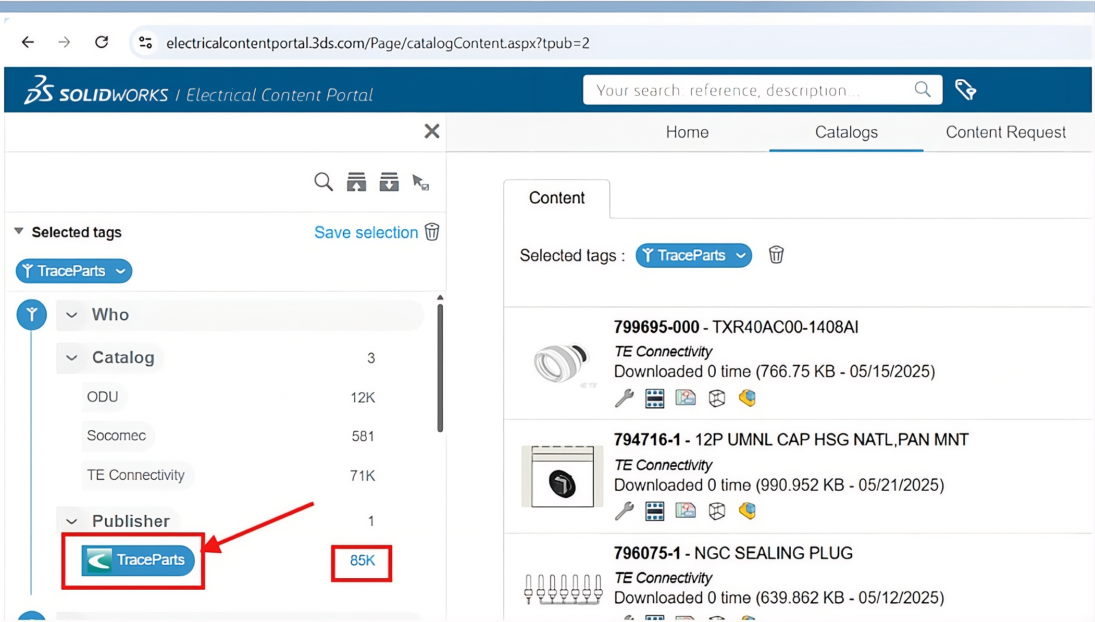Click the browser forward arrow
Image resolution: width=1095 pixels, height=622 pixels.
(64, 42)
